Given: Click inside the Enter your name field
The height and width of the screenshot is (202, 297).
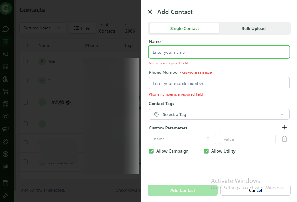Looking at the screenshot, I should coord(219,52).
